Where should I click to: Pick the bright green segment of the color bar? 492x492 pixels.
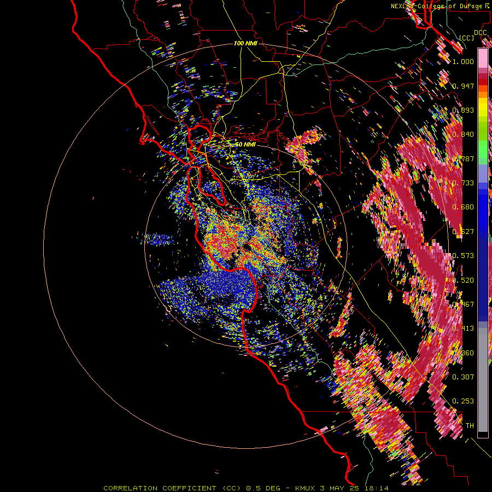tap(483, 149)
